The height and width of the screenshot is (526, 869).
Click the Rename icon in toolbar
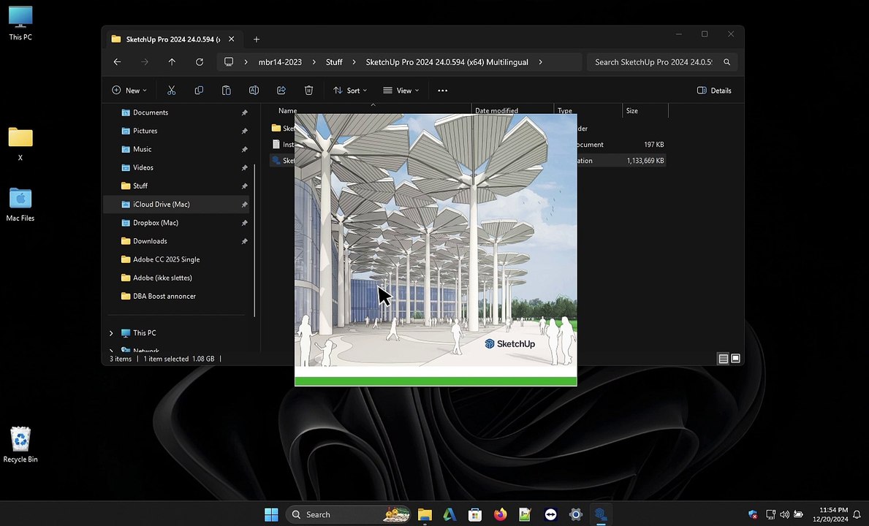[x=254, y=91]
